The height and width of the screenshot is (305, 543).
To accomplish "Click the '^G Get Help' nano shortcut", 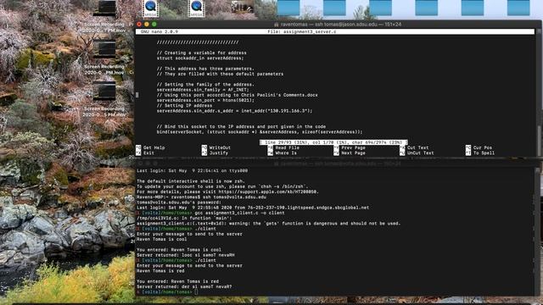I will click(x=151, y=147).
